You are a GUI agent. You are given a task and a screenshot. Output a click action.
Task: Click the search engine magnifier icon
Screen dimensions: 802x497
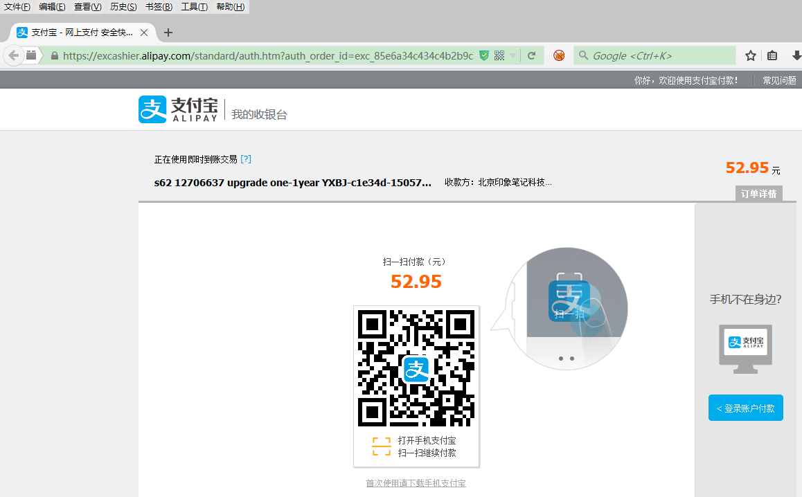(583, 56)
